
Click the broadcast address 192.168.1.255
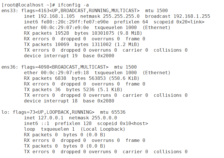(x=192, y=16)
